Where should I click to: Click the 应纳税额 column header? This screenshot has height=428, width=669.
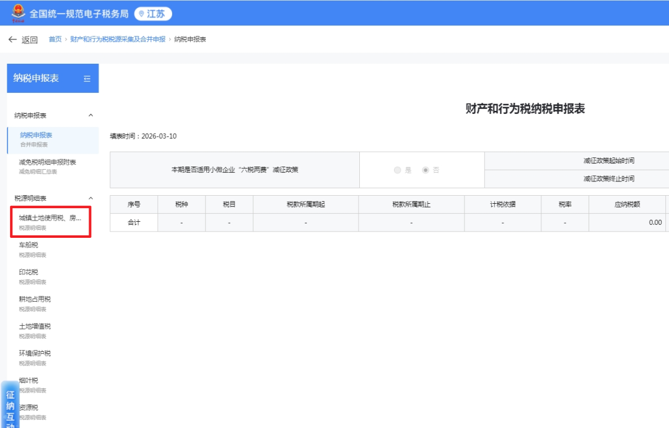[x=627, y=204]
